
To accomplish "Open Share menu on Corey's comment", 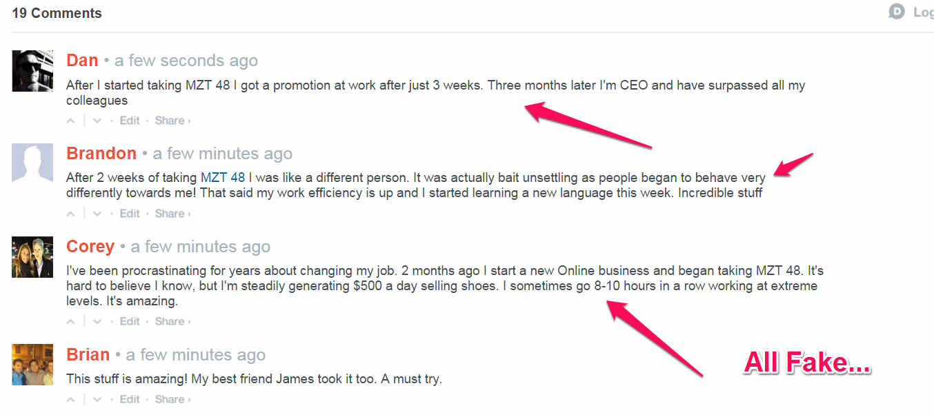I will point(172,321).
